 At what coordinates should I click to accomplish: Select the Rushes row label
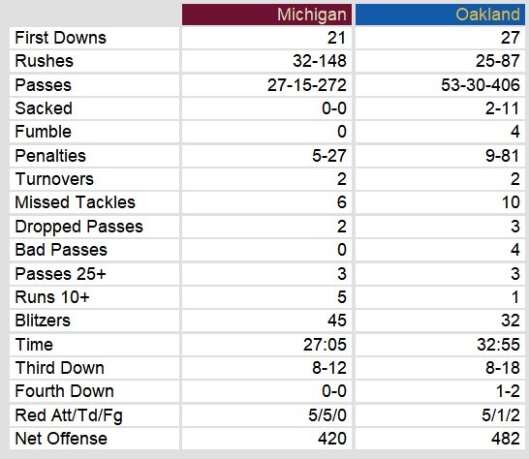click(45, 61)
